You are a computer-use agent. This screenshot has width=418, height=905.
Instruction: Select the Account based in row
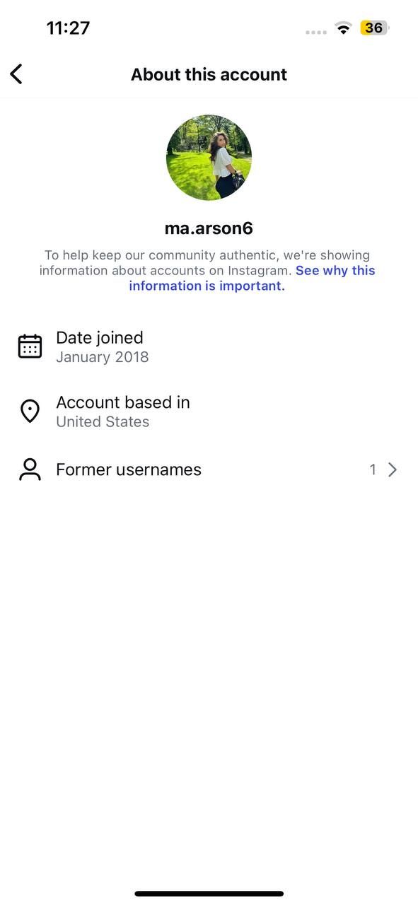coord(209,411)
